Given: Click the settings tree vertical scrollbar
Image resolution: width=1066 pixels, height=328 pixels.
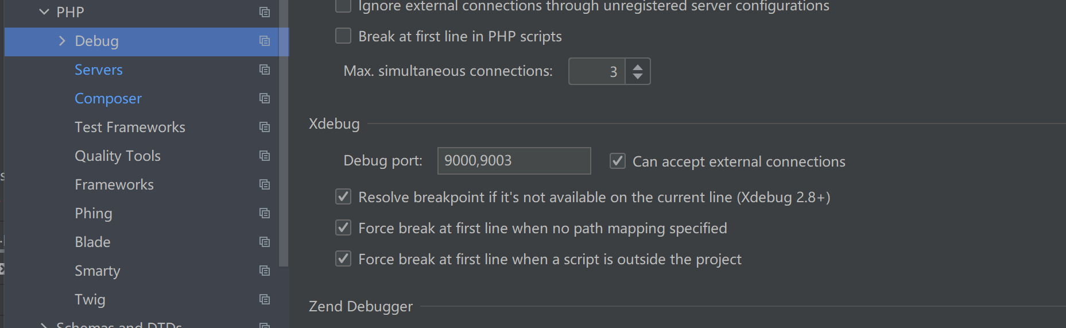Looking at the screenshot, I should tap(284, 144).
